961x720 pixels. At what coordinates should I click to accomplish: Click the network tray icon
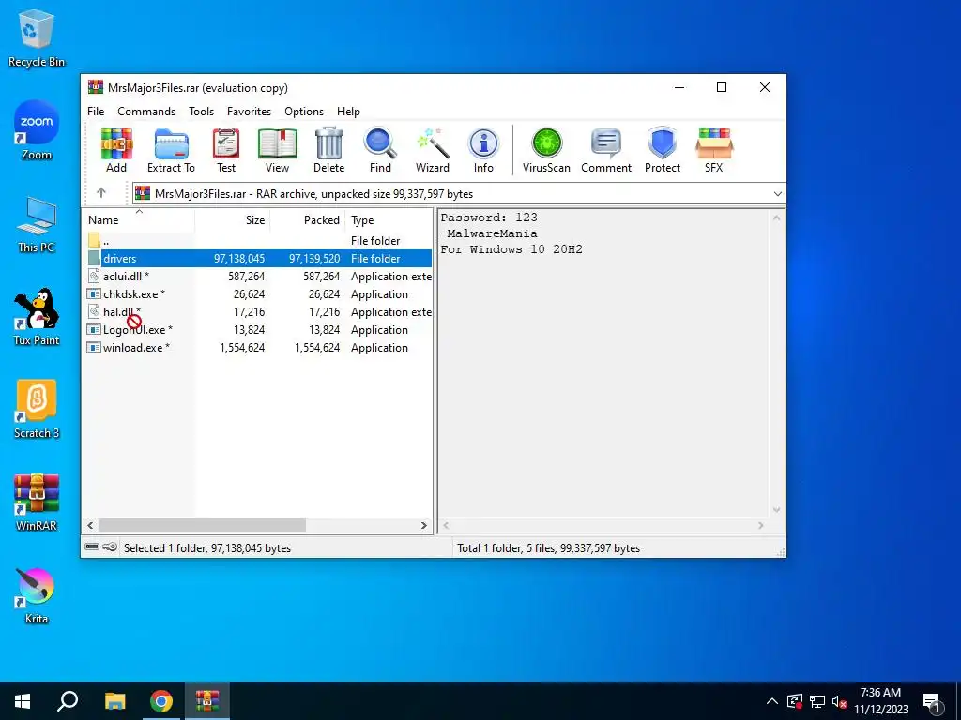[x=817, y=701]
